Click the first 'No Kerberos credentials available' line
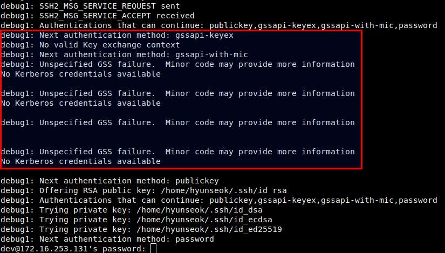The height and width of the screenshot is (253, 445). tap(80, 74)
